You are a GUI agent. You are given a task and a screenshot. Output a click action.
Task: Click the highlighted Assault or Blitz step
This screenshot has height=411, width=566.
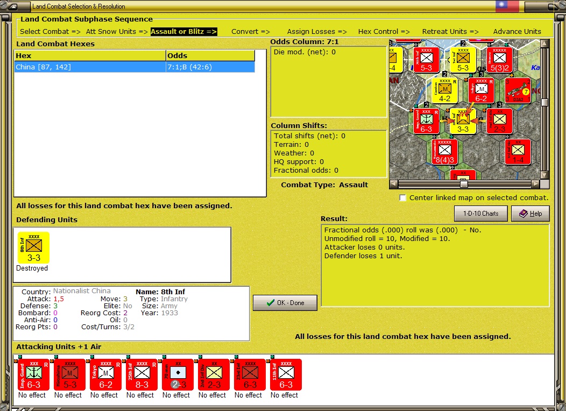(x=183, y=31)
